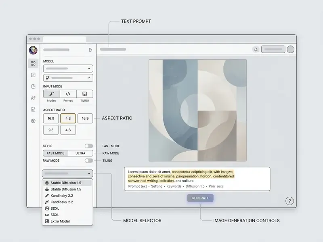Choose highlighted 4:3 aspect ratio
The image size is (323, 242).
[x=68, y=118]
